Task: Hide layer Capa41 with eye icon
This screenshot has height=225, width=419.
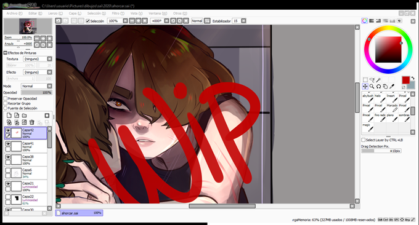Action: click(x=8, y=144)
